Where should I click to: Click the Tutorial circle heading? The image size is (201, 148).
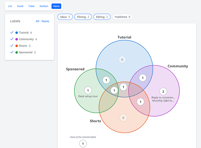[x=124, y=37]
